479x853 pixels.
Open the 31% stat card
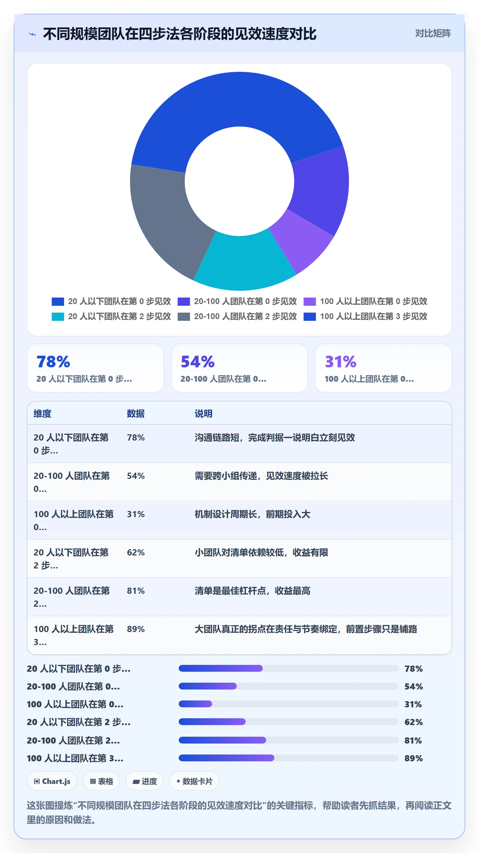click(384, 368)
